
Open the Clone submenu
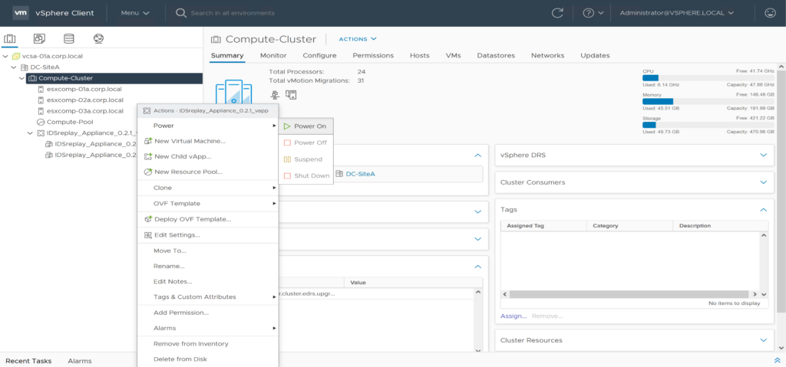[x=208, y=188]
